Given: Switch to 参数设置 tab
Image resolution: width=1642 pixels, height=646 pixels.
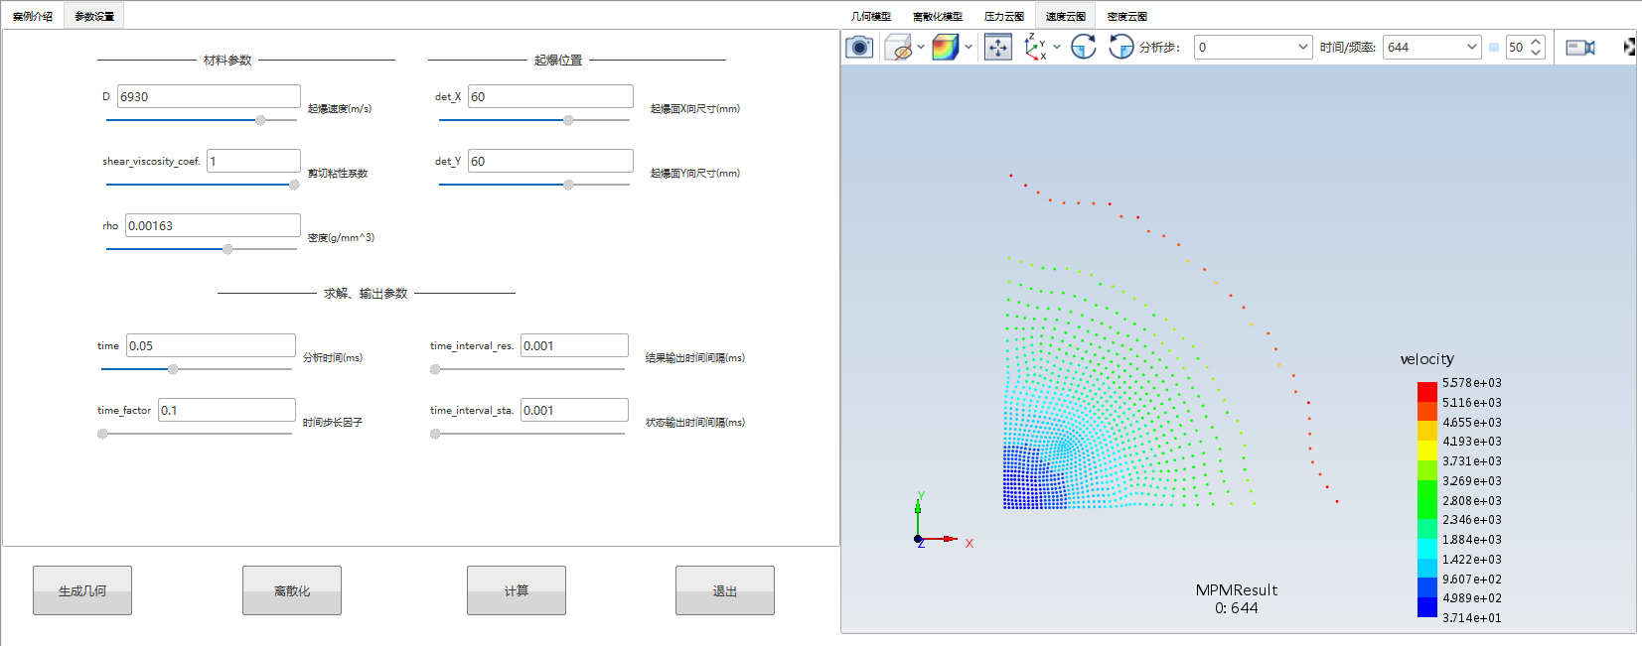Looking at the screenshot, I should coord(94,16).
